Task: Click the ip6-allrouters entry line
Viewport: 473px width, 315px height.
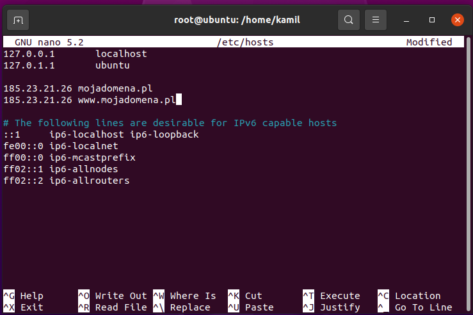Action: [x=67, y=181]
